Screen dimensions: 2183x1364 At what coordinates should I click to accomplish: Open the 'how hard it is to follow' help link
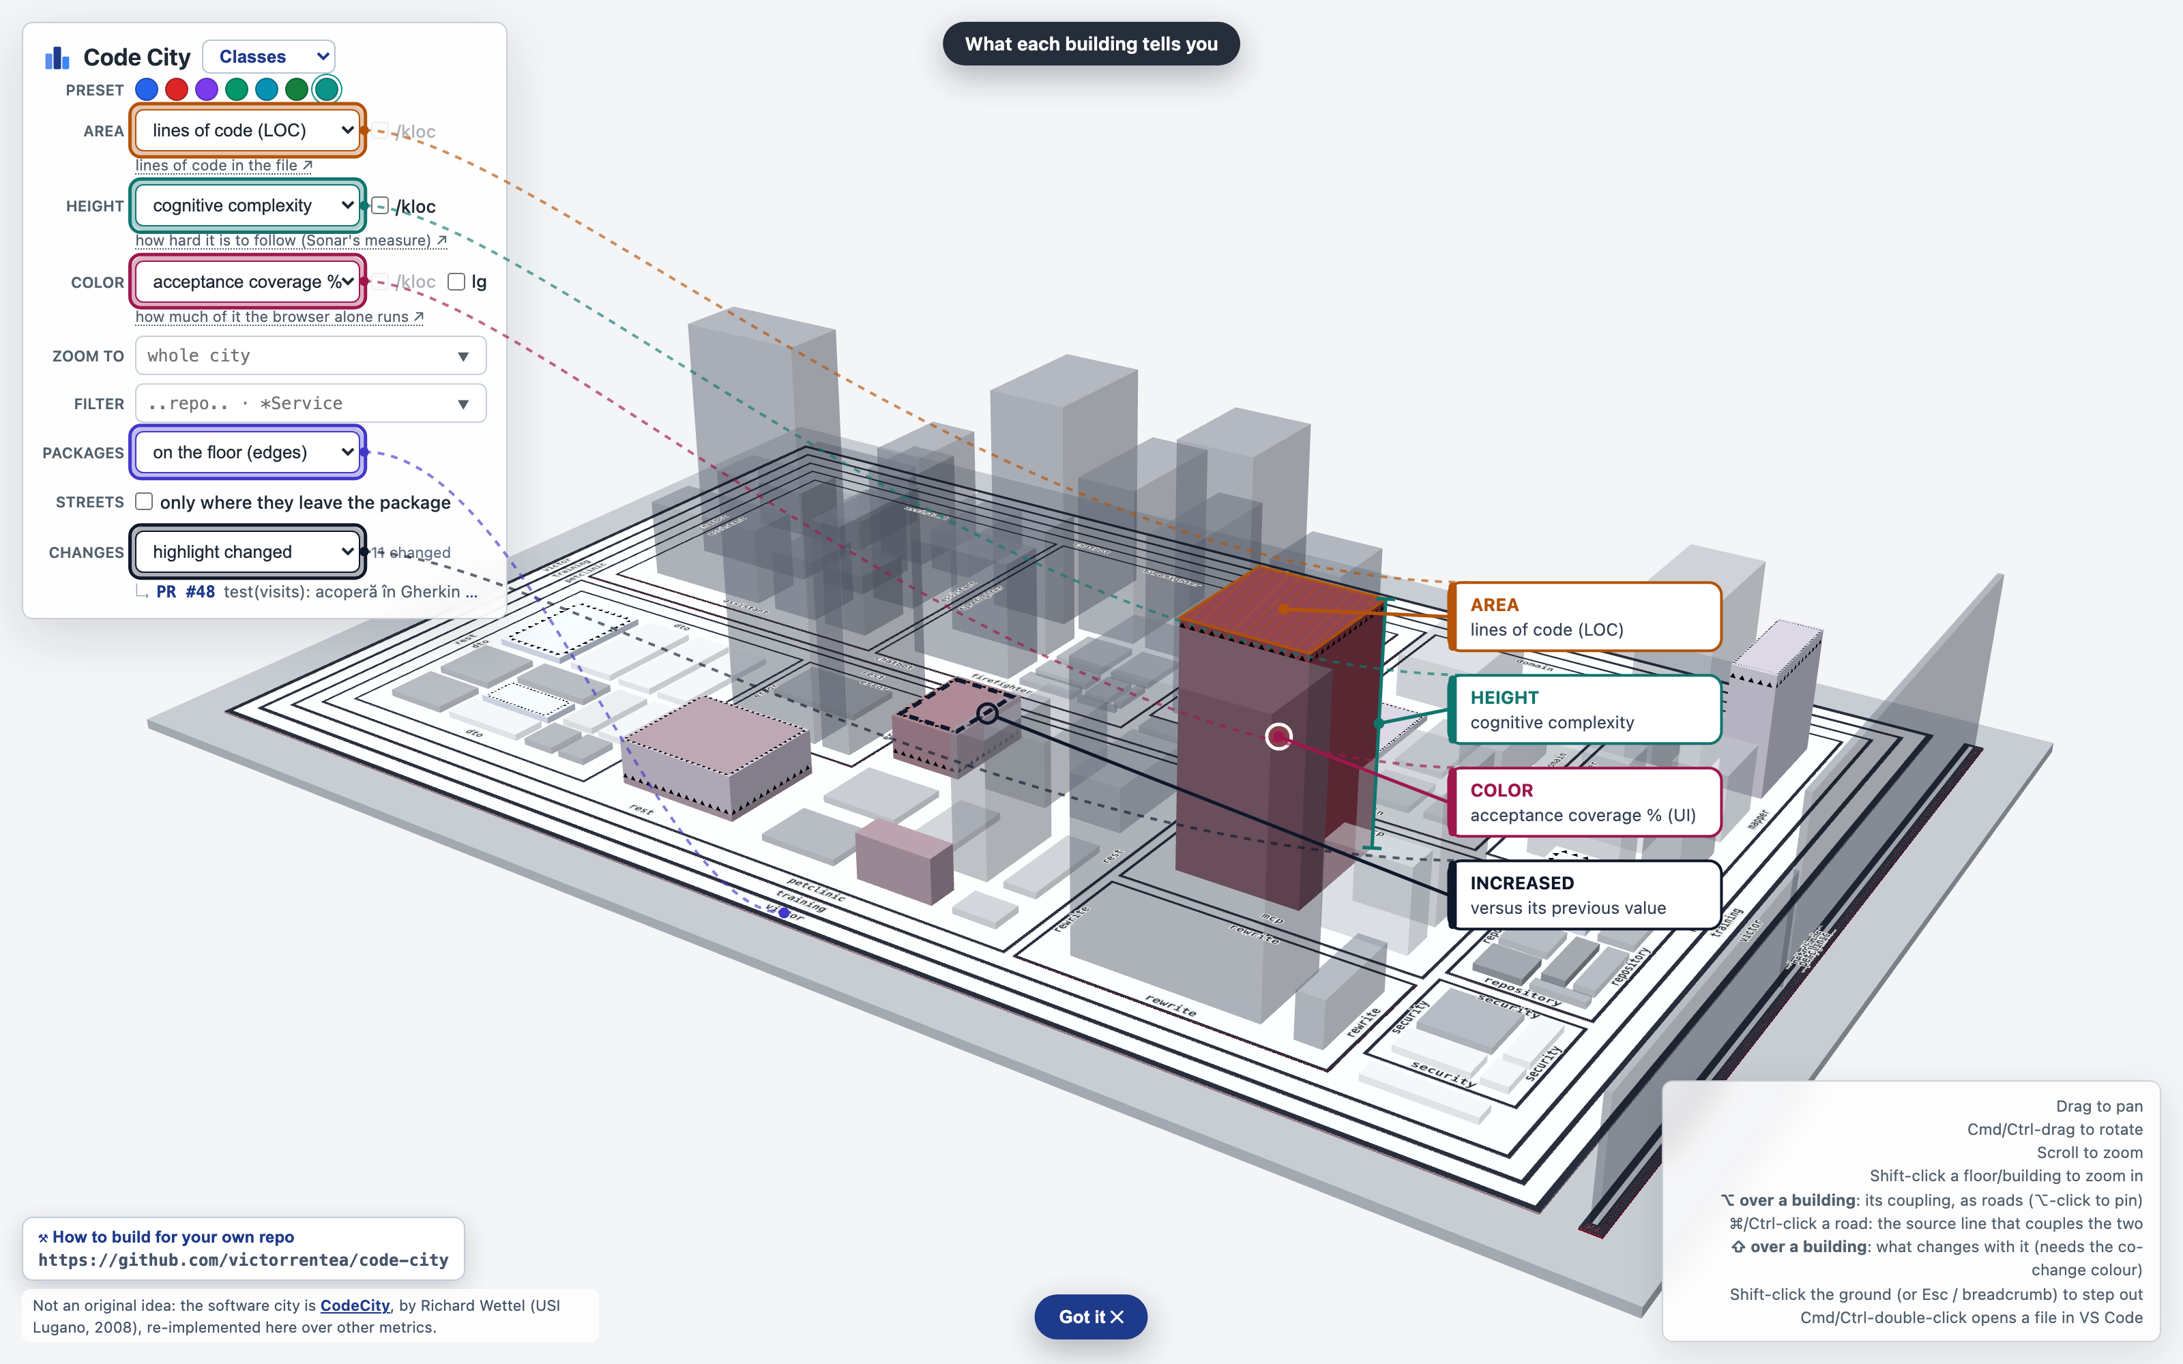click(291, 240)
